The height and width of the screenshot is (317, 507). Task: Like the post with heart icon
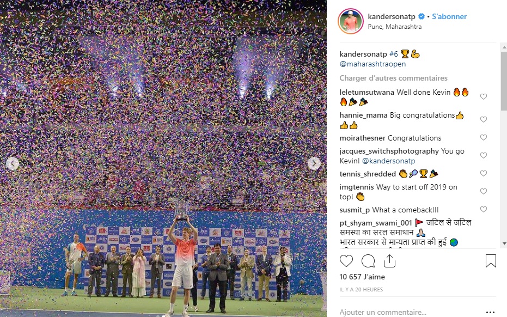(346, 261)
